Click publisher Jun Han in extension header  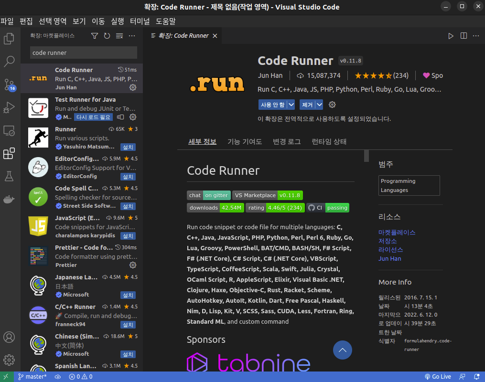pyautogui.click(x=270, y=75)
